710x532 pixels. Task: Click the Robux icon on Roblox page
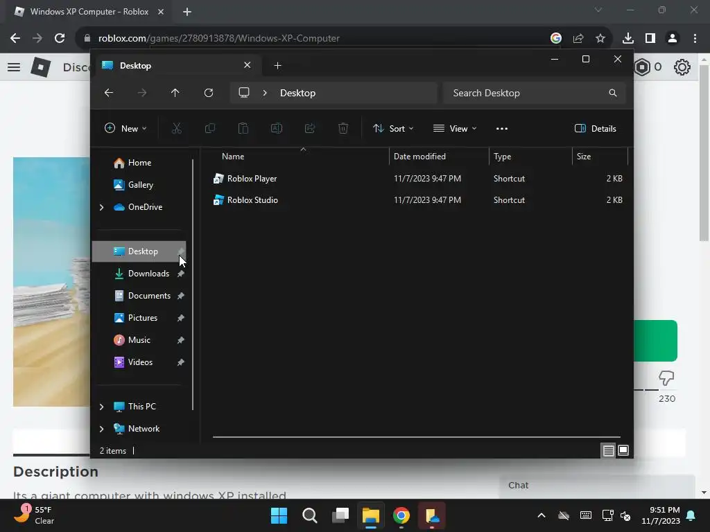643,67
